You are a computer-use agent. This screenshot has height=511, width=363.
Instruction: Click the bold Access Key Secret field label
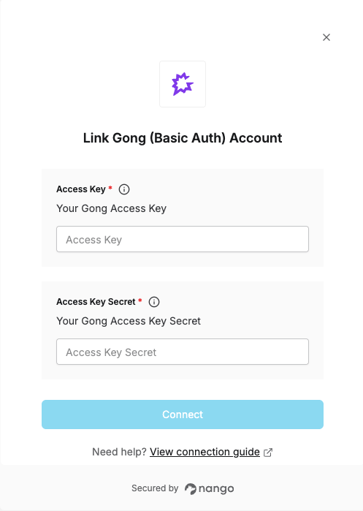96,302
